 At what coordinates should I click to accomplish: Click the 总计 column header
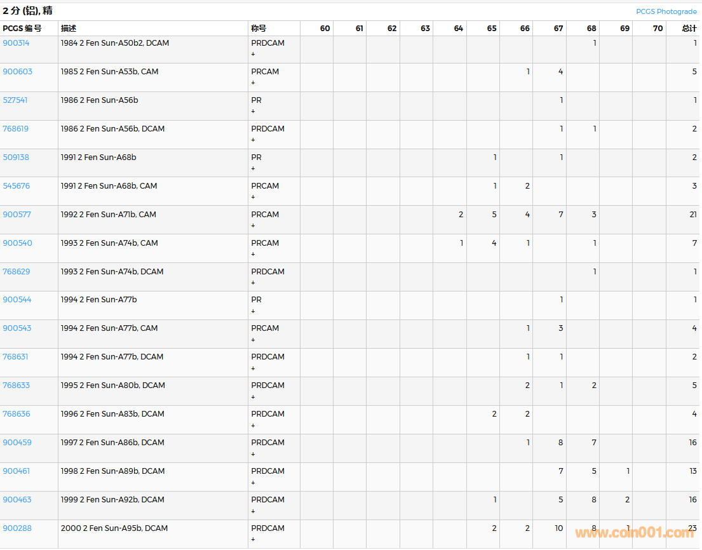click(689, 29)
